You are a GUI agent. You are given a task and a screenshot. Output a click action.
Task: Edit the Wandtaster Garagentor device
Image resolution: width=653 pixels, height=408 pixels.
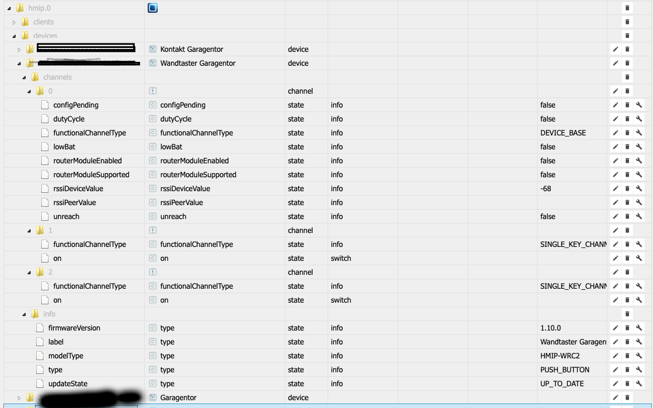pos(615,64)
